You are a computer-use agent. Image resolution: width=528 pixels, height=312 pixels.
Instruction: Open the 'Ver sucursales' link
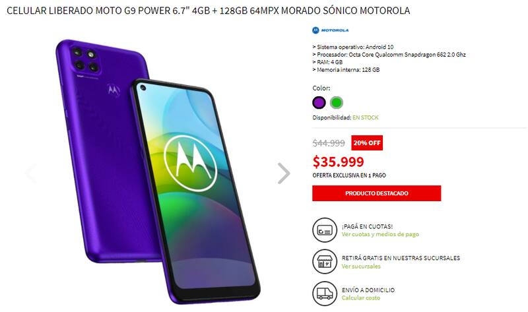361,266
